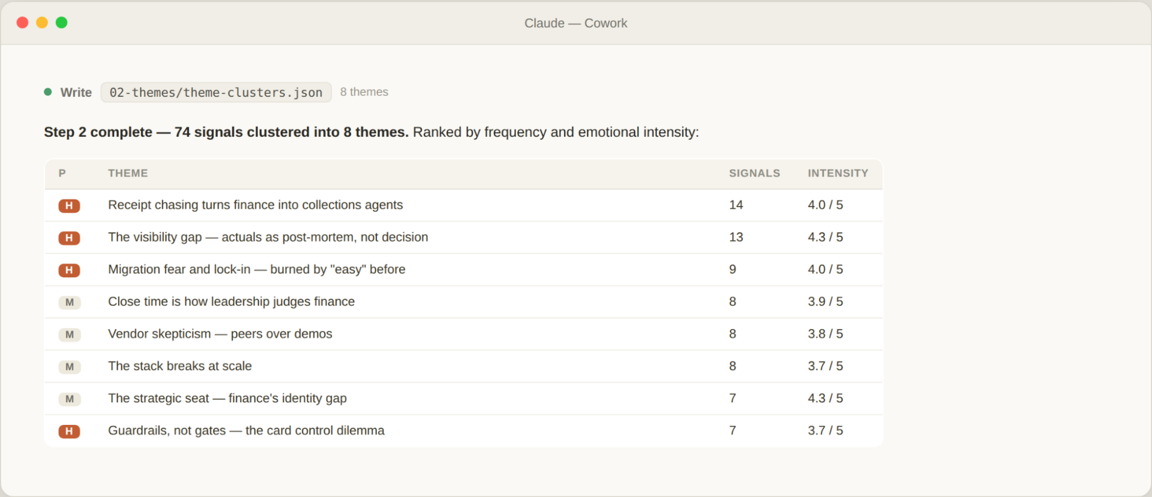Click signals count 7 for strategic seat row
1152x497 pixels.
tap(733, 398)
